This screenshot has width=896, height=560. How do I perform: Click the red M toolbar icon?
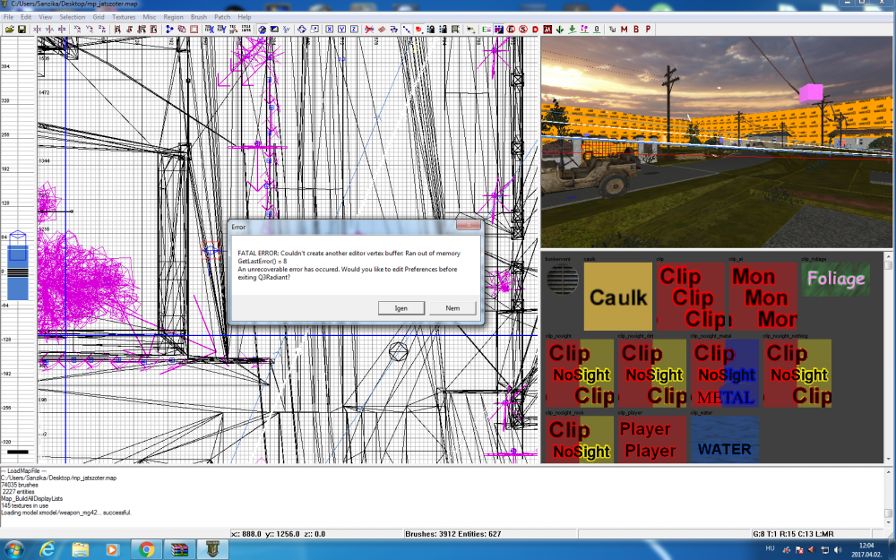pyautogui.click(x=624, y=29)
